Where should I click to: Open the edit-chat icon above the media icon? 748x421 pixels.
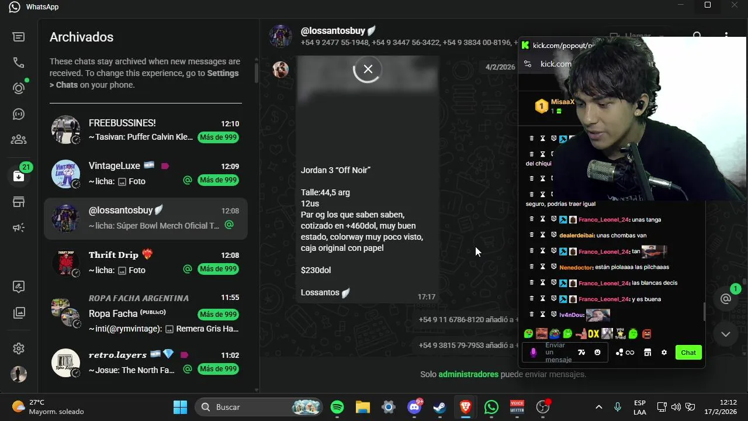coord(19,287)
